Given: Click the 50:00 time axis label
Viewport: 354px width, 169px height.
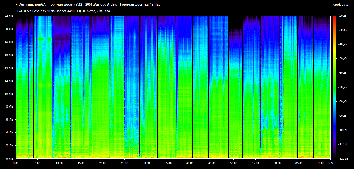Looking at the screenshot, I should 233,163.
